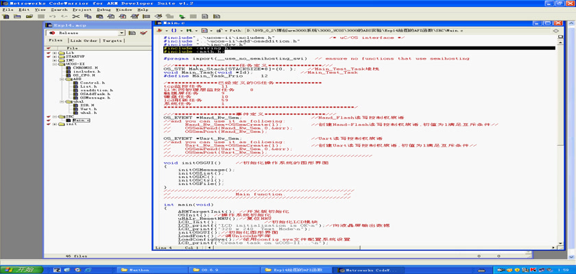Toggle touch checkmark beside init folder
Viewport: 576px width, 274px height.
click(x=49, y=124)
